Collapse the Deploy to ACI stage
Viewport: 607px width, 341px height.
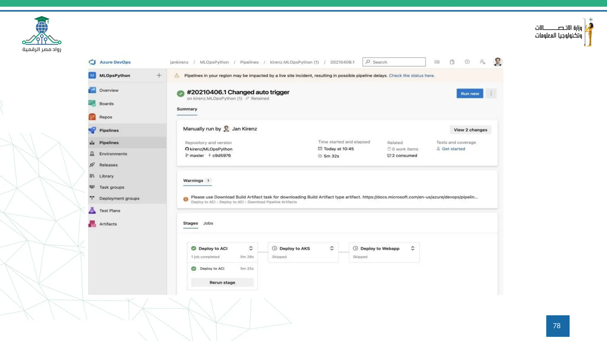[x=251, y=248]
